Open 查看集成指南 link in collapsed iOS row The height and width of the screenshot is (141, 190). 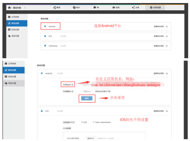point(159,36)
